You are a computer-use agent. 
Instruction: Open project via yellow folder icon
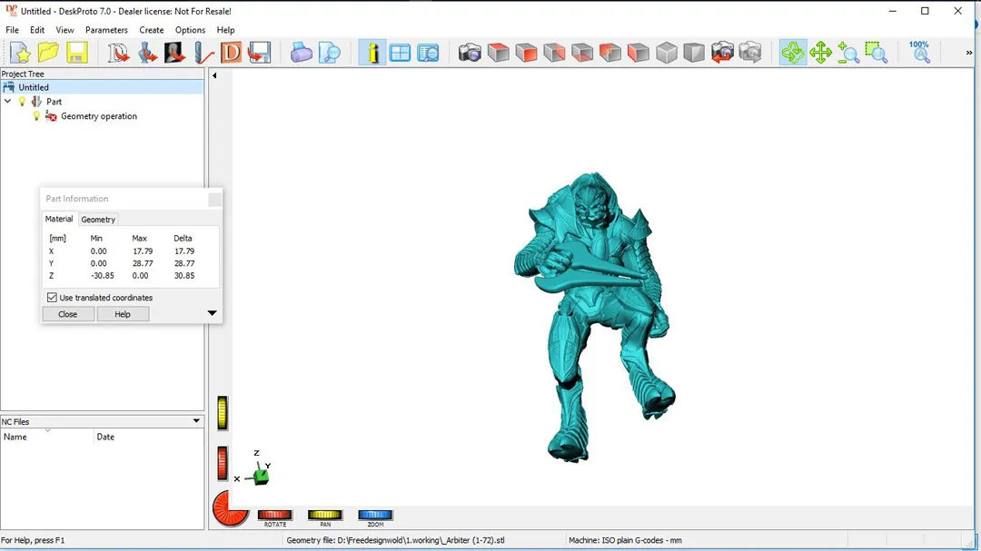tap(48, 53)
